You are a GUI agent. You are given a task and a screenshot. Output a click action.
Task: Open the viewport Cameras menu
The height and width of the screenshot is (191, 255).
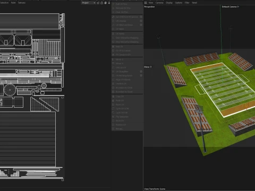click(159, 3)
